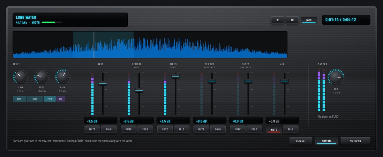383x157 pixels.
Task: Mute the BASS channel
Action: (92, 129)
